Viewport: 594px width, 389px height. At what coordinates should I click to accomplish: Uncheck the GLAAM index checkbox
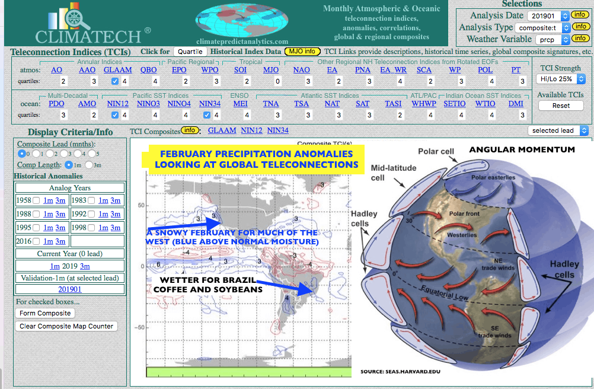click(x=115, y=81)
